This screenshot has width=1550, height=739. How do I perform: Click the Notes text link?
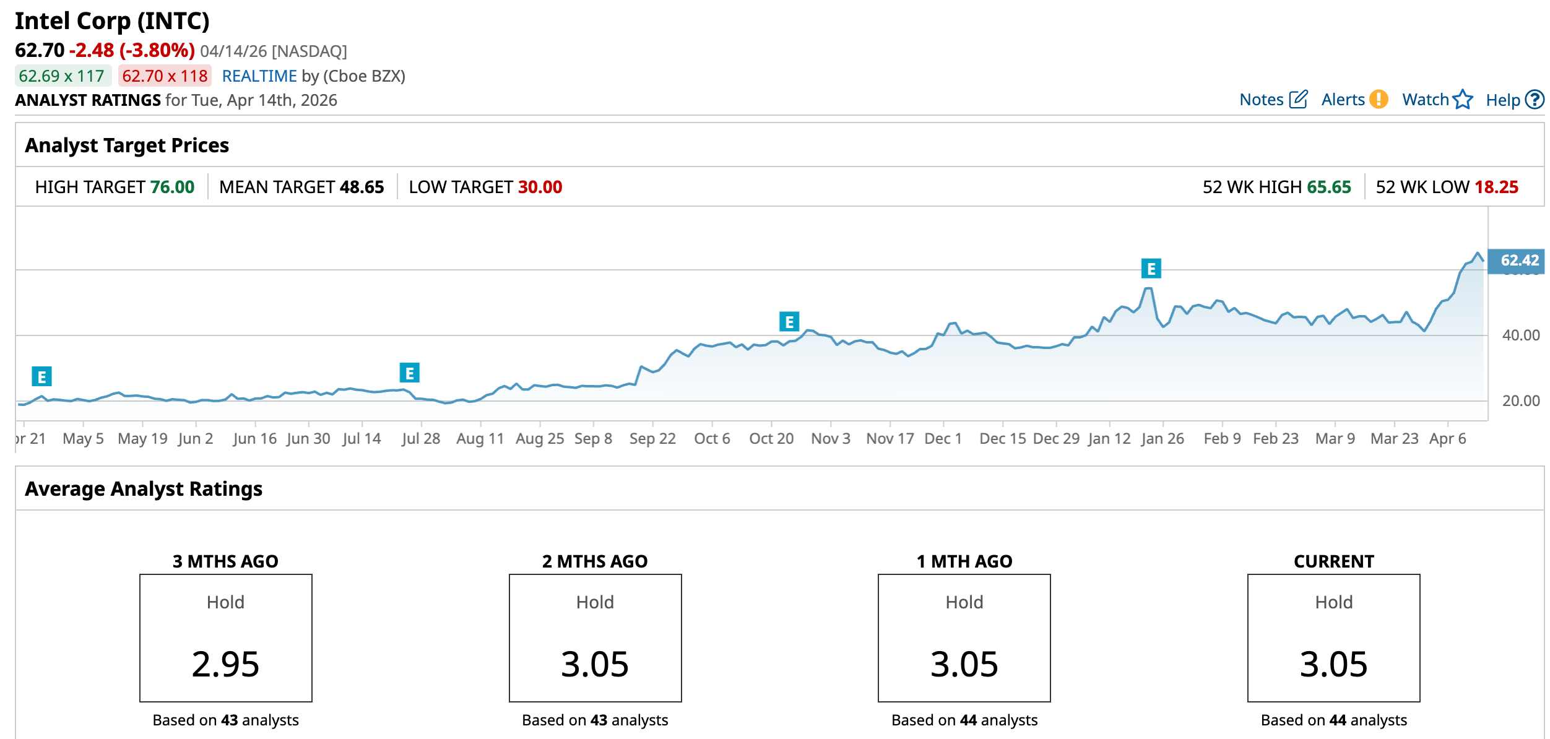tap(1261, 100)
